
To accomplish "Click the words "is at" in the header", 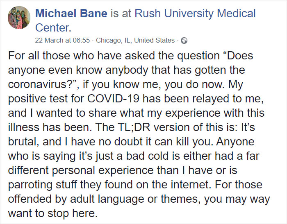I will point(121,14).
